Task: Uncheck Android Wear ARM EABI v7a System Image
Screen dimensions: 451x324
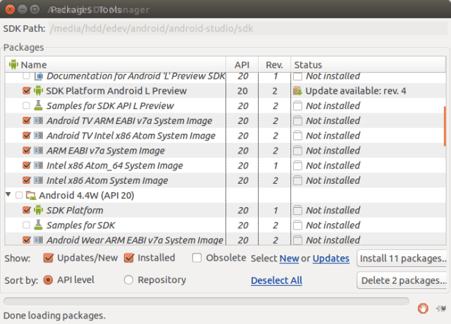Action: (x=27, y=240)
